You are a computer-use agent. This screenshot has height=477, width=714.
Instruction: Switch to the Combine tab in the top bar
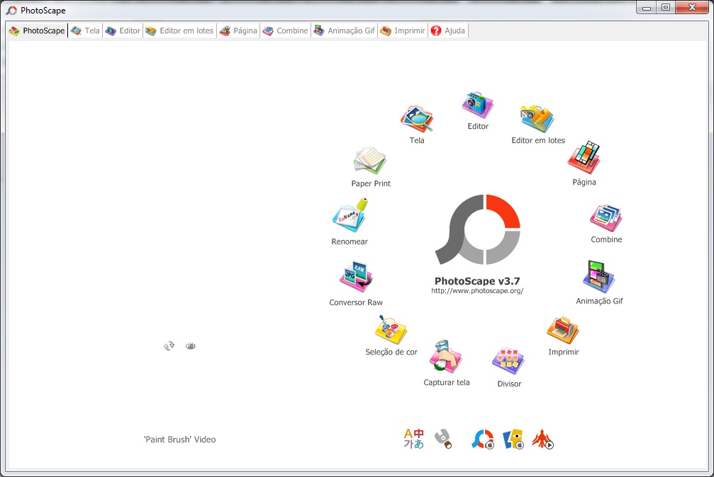point(286,30)
